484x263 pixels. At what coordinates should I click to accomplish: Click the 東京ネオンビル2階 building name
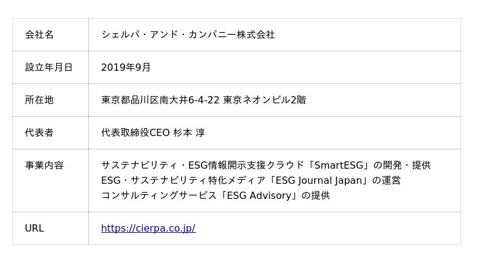click(x=264, y=100)
